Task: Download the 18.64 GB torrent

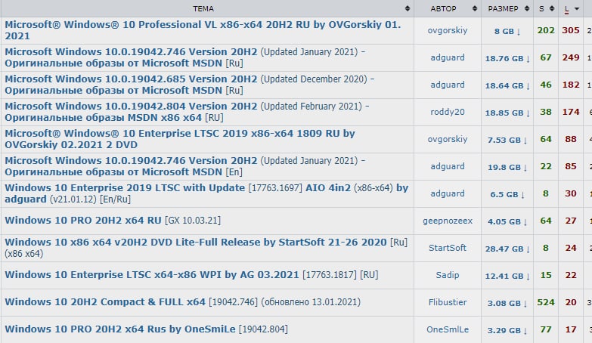Action: point(507,85)
